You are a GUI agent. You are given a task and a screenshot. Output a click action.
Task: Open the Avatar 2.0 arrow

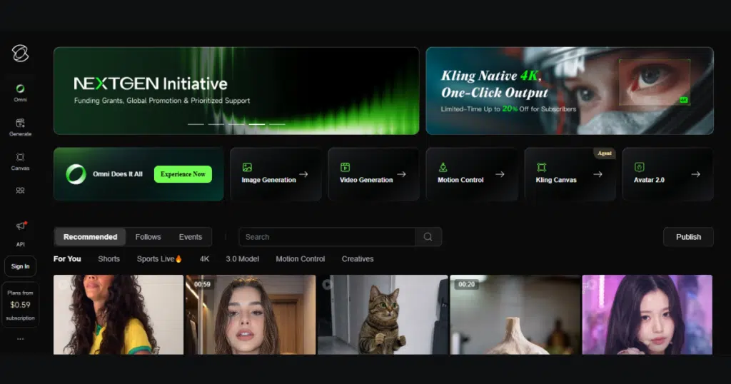point(695,174)
